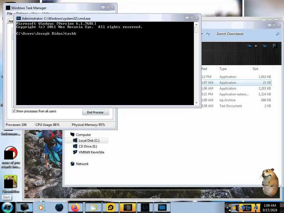Screen dimensions: 284x213
Task: Click the clock showing 1:09 AM
Action: (270, 207)
